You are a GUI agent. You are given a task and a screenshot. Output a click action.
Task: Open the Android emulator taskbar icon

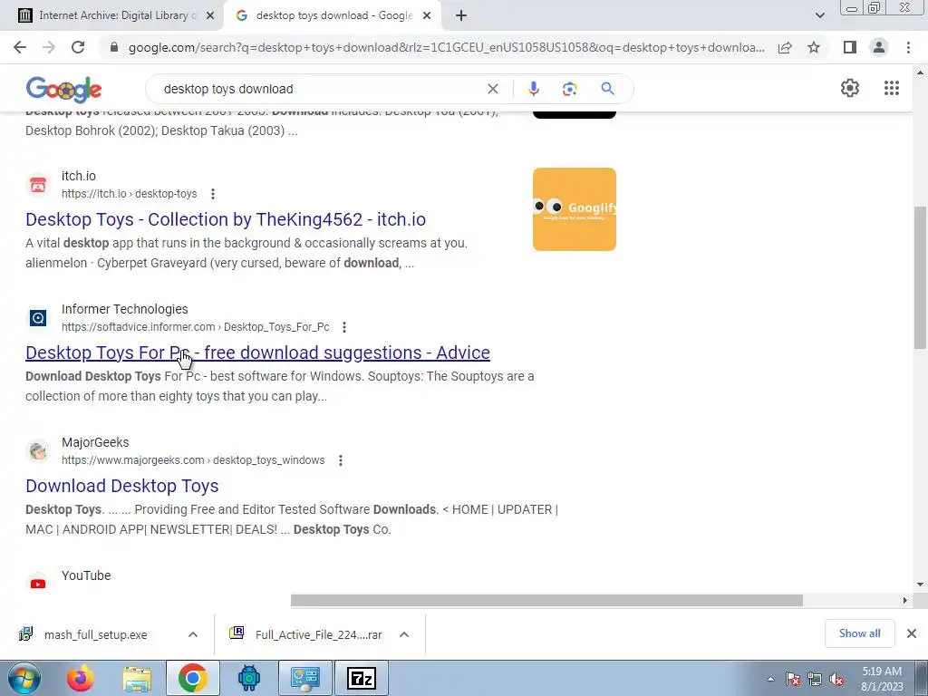point(249,678)
